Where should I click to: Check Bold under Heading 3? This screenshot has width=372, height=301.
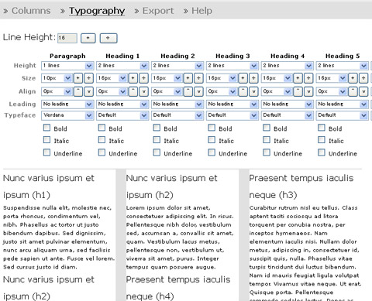[x=212, y=128]
